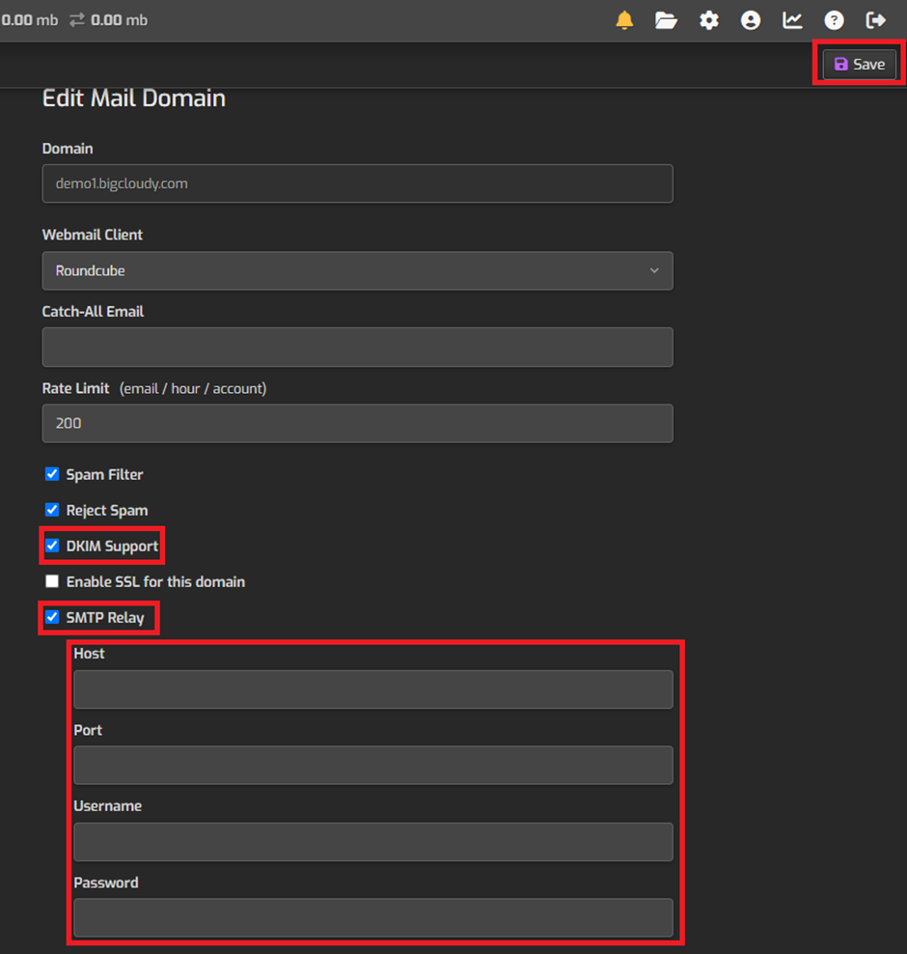Click the Catch-All Email field
This screenshot has height=954, width=907.
(x=357, y=347)
